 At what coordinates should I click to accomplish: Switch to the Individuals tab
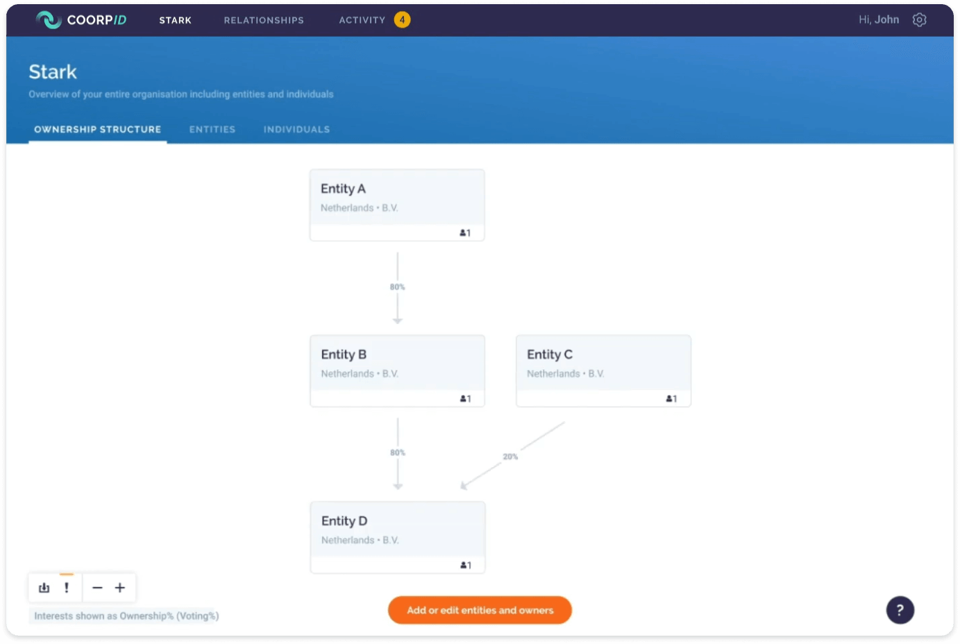(x=296, y=129)
